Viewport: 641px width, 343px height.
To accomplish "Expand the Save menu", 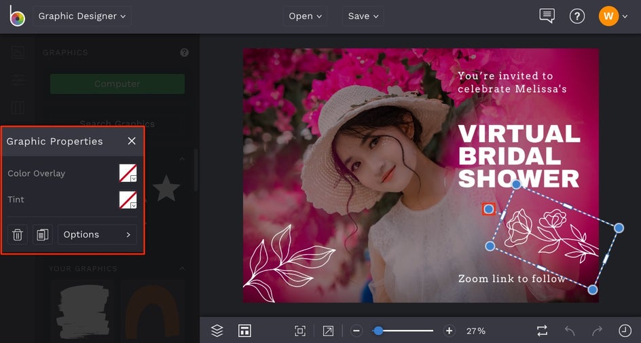I will pos(363,16).
